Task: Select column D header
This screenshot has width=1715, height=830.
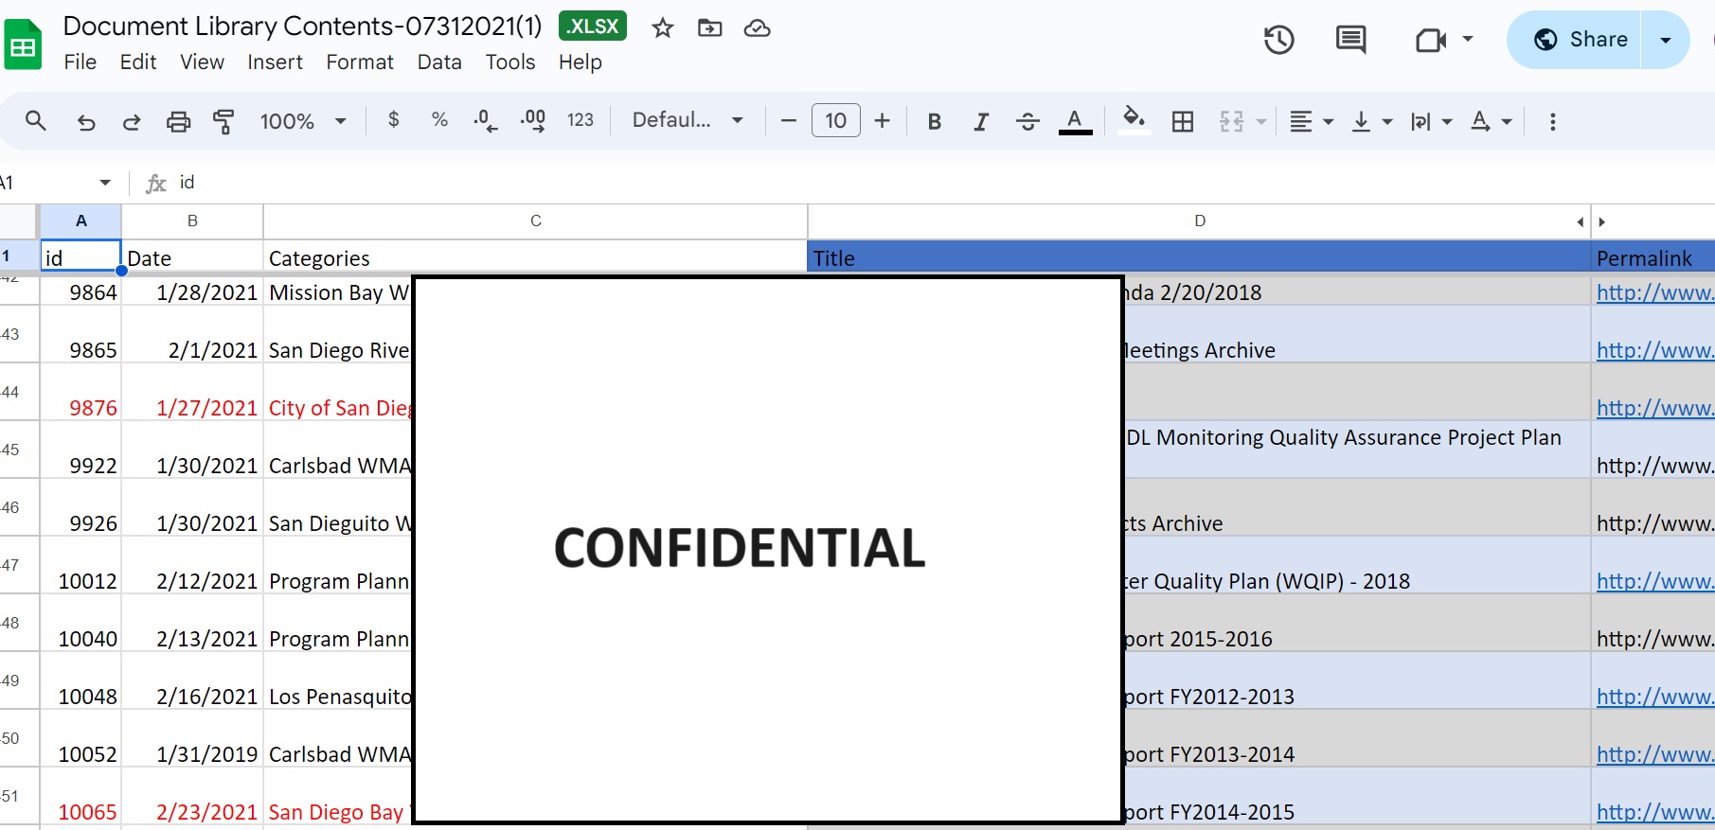Action: (1200, 221)
